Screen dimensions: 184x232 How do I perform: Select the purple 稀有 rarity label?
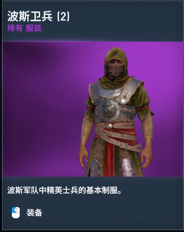tap(15, 28)
